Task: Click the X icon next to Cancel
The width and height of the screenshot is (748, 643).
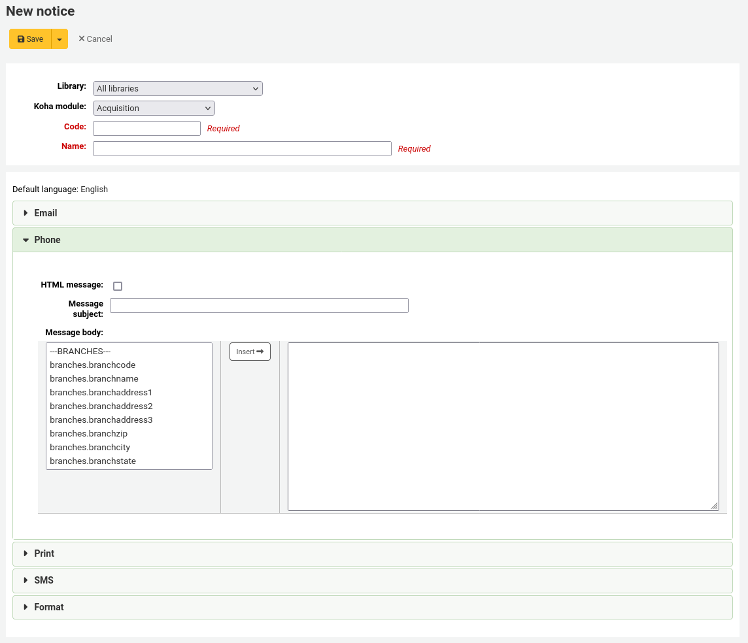Action: click(82, 39)
